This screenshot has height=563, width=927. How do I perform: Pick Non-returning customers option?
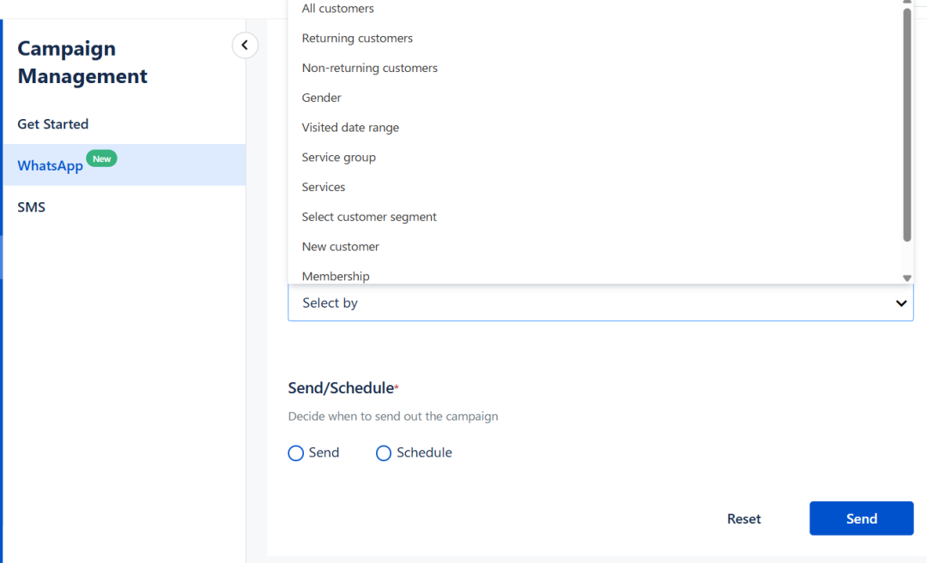tap(369, 69)
